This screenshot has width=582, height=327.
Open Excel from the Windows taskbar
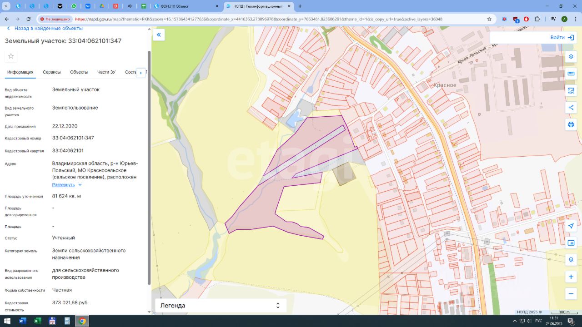click(37, 321)
